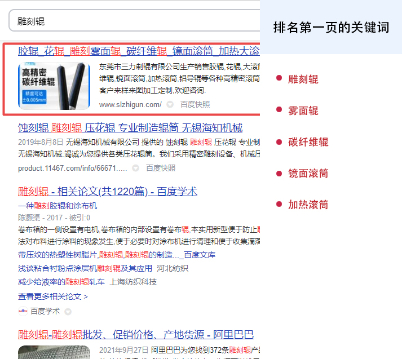Viewport: 402px width, 359px height.
Task: Select keyword 碳纤维辊 in right list
Action: click(x=308, y=142)
